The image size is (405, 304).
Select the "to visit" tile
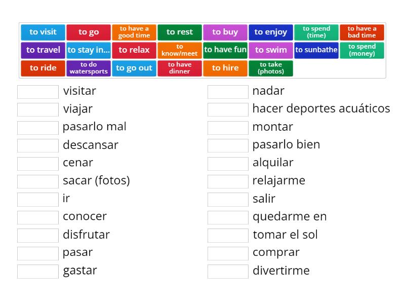(x=43, y=31)
